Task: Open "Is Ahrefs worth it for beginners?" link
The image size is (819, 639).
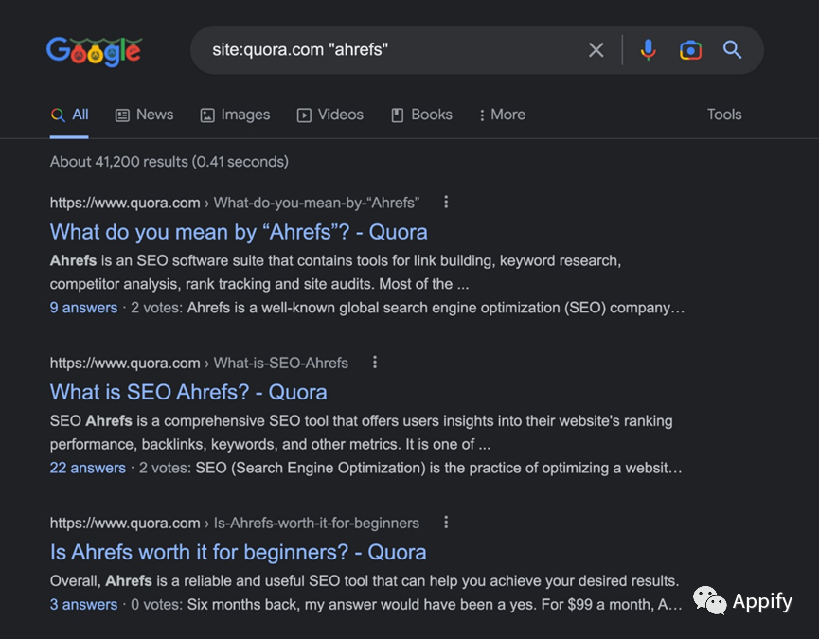Action: coord(239,552)
